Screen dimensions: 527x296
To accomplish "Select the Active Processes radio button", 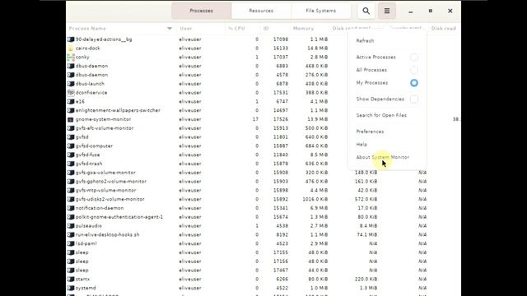I will tap(414, 57).
